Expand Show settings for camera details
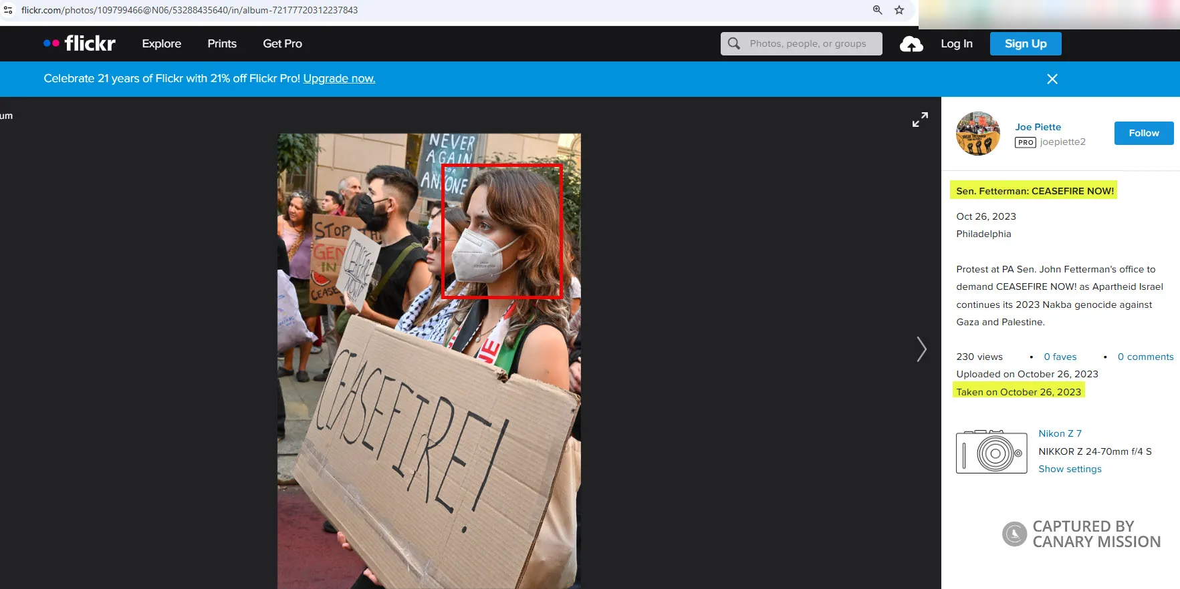 (1070, 469)
